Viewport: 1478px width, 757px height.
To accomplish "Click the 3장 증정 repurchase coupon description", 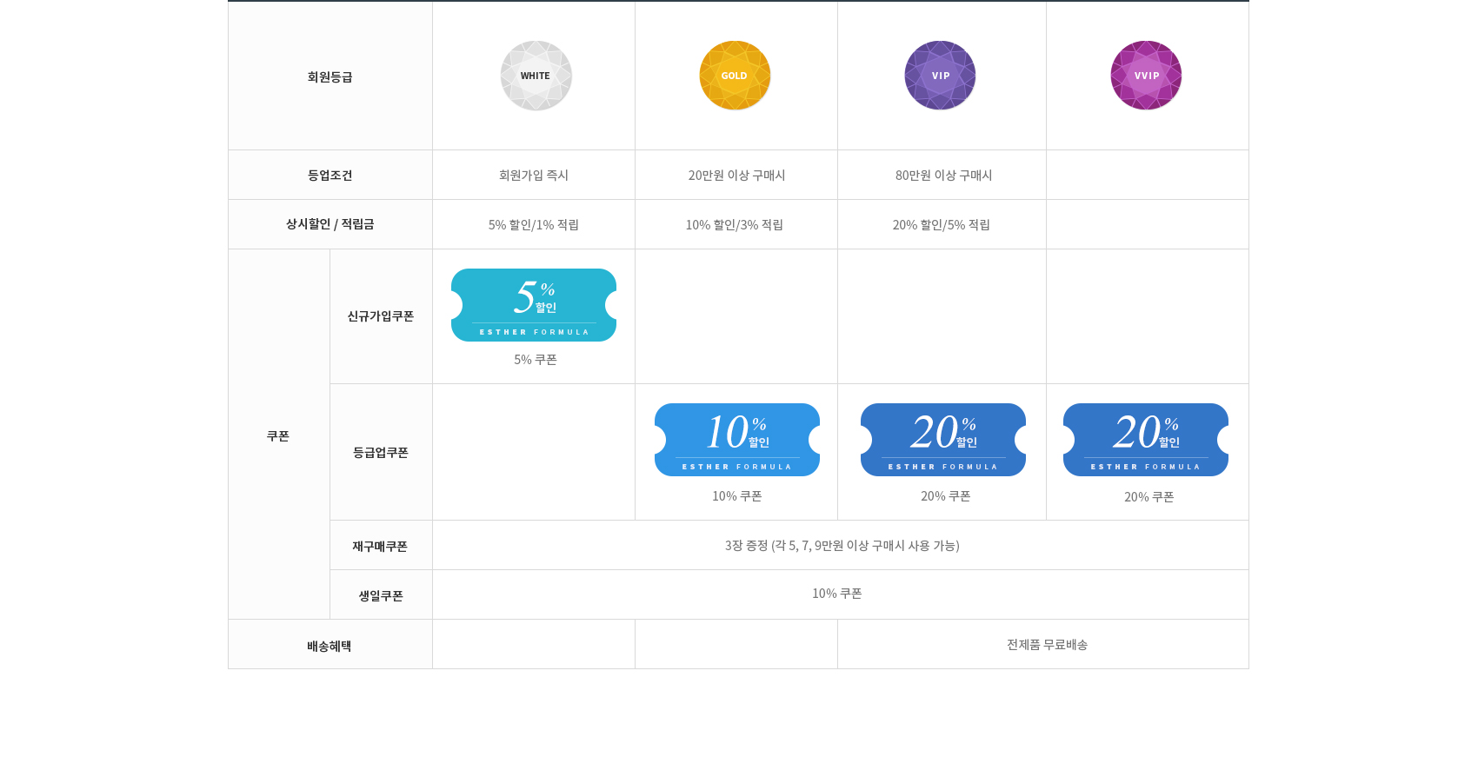I will [842, 546].
